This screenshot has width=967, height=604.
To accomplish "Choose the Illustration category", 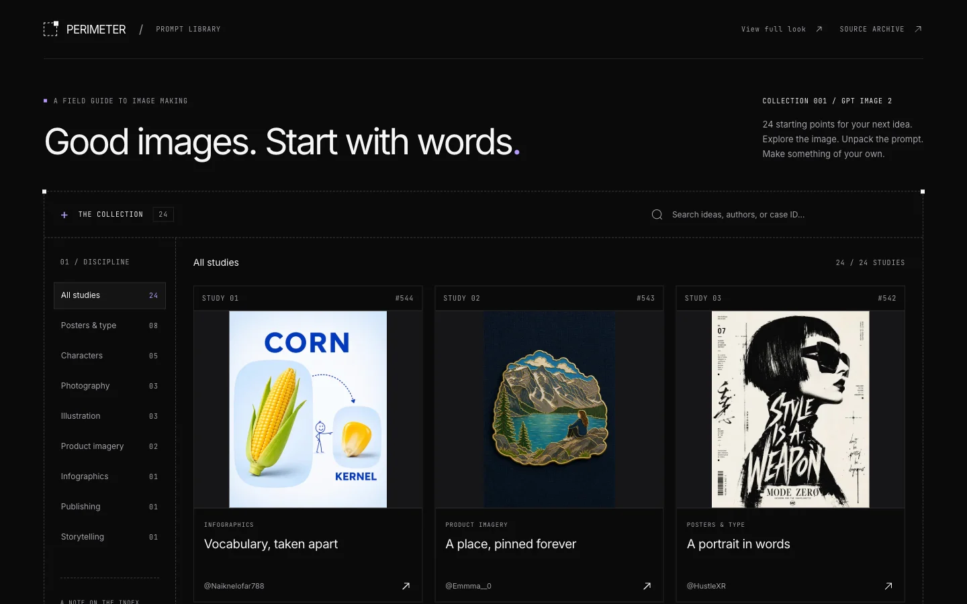I will (109, 416).
